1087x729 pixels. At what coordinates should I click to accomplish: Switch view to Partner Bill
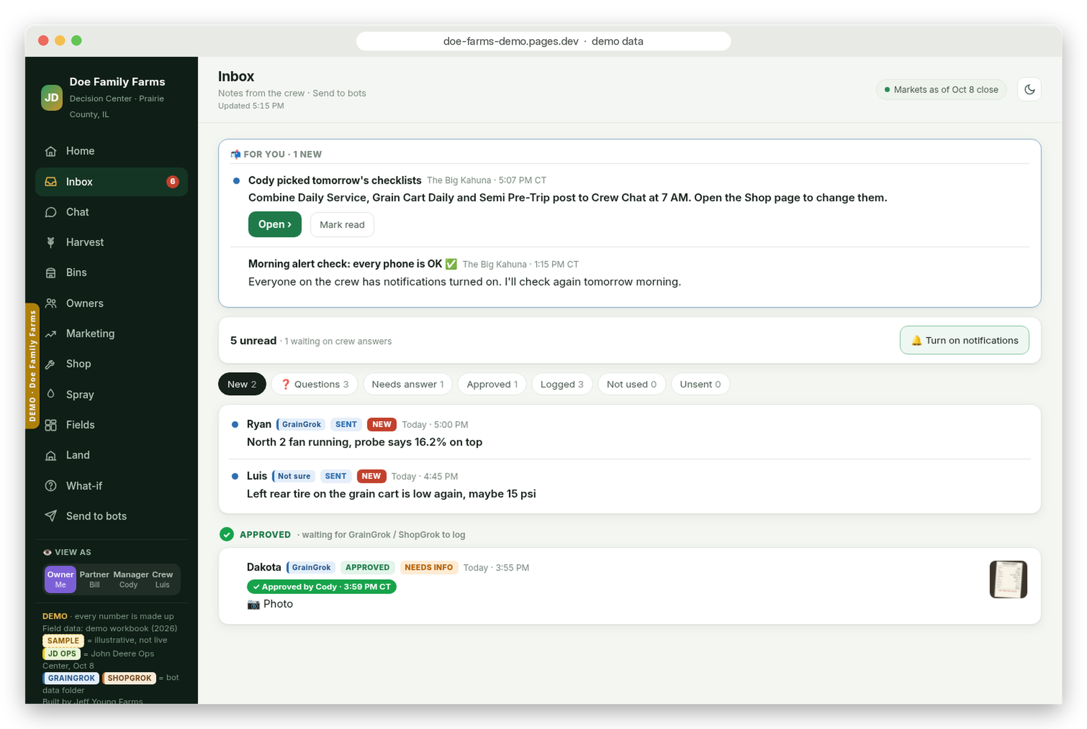[x=94, y=579]
